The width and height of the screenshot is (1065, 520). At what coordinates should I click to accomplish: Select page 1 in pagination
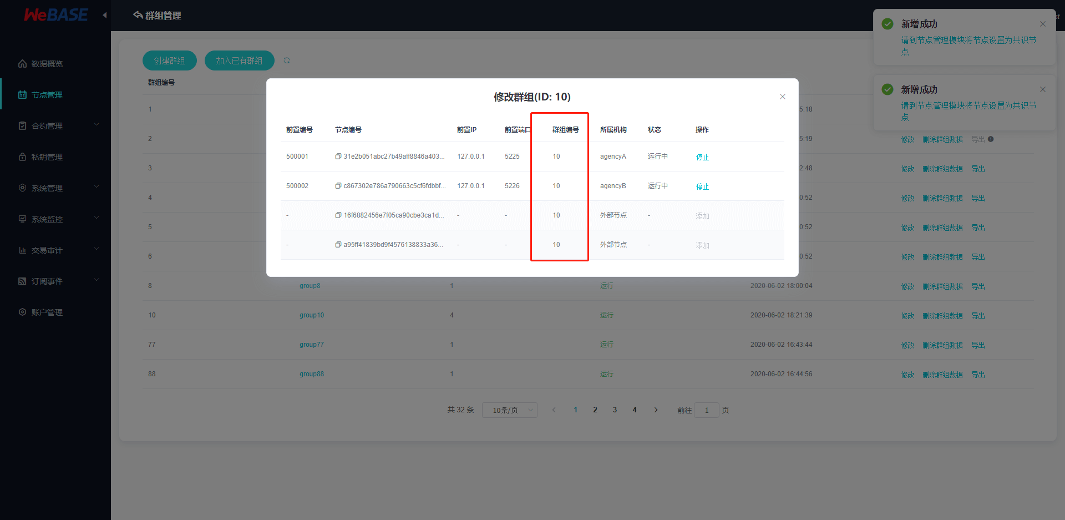point(576,410)
